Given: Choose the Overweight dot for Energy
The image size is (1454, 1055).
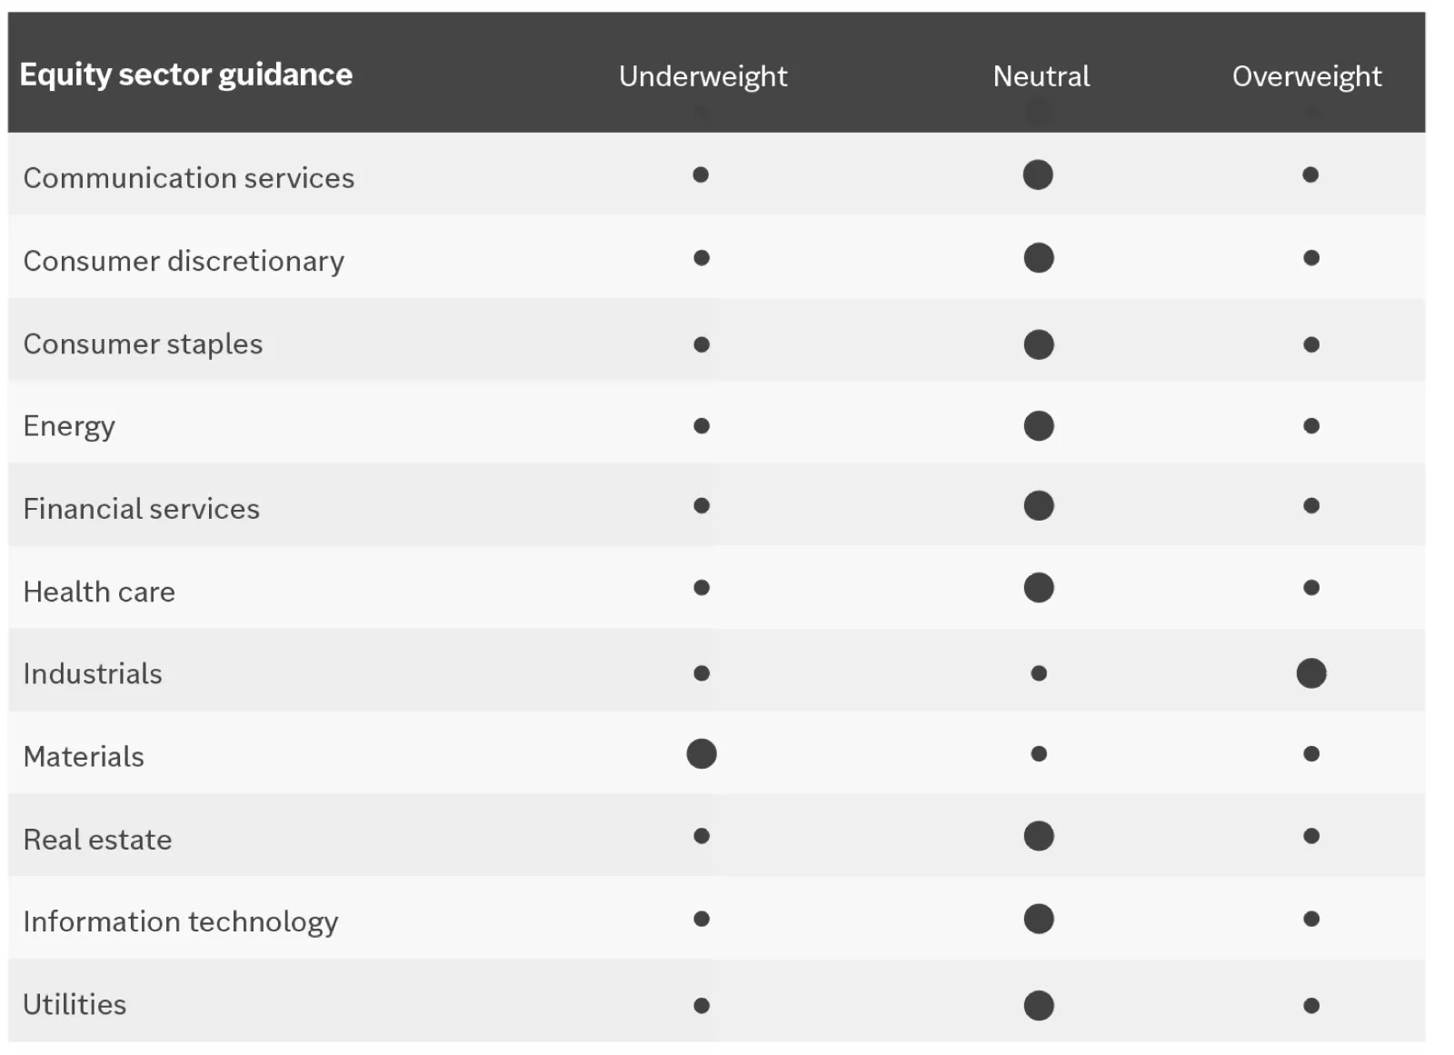Looking at the screenshot, I should click(x=1310, y=425).
